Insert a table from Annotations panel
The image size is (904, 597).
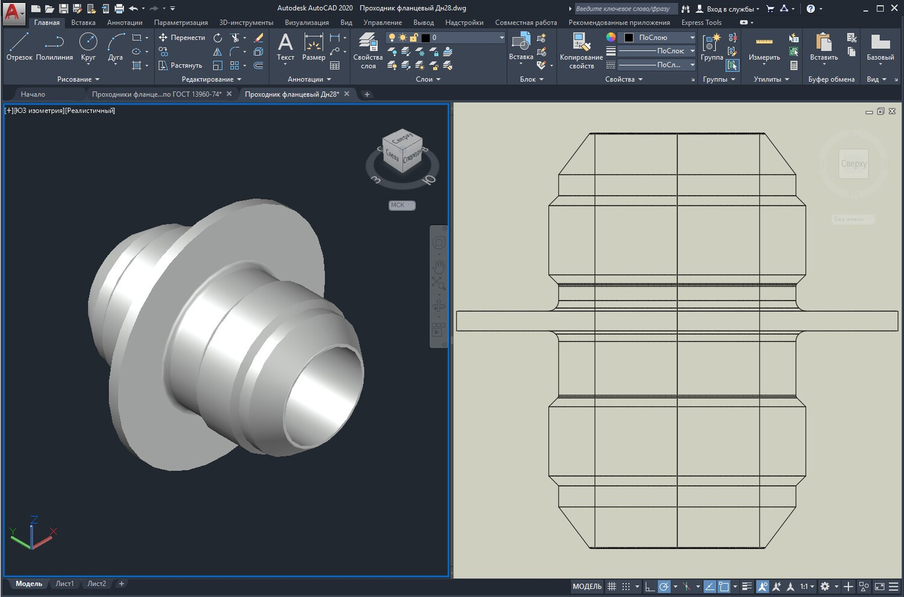(x=335, y=65)
